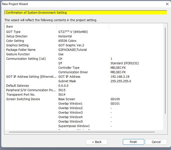
Task: Close the New Project Wizard dialog
Action: (x=167, y=4)
